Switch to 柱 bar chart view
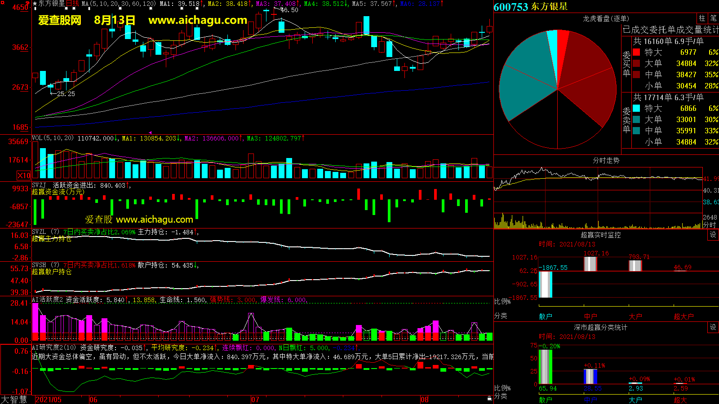Image resolution: width=719 pixels, height=404 pixels. (702, 18)
